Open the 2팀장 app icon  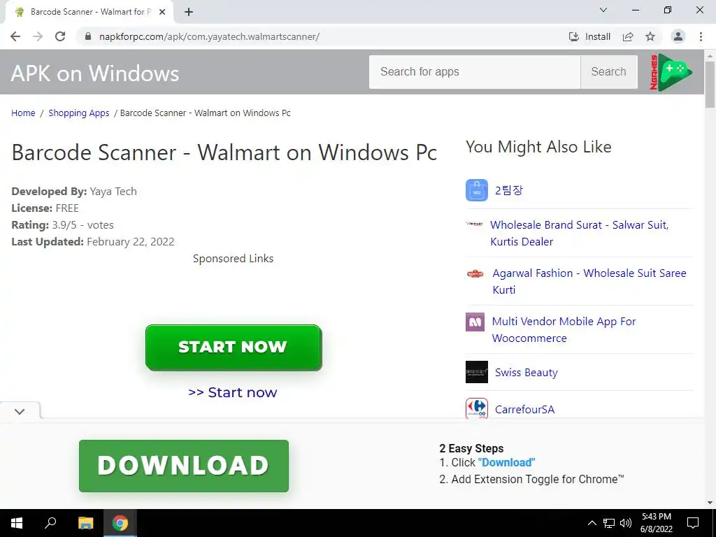click(x=477, y=190)
